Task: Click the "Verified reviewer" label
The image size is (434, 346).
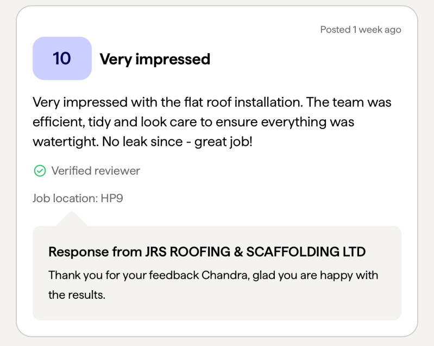Action: click(x=96, y=171)
